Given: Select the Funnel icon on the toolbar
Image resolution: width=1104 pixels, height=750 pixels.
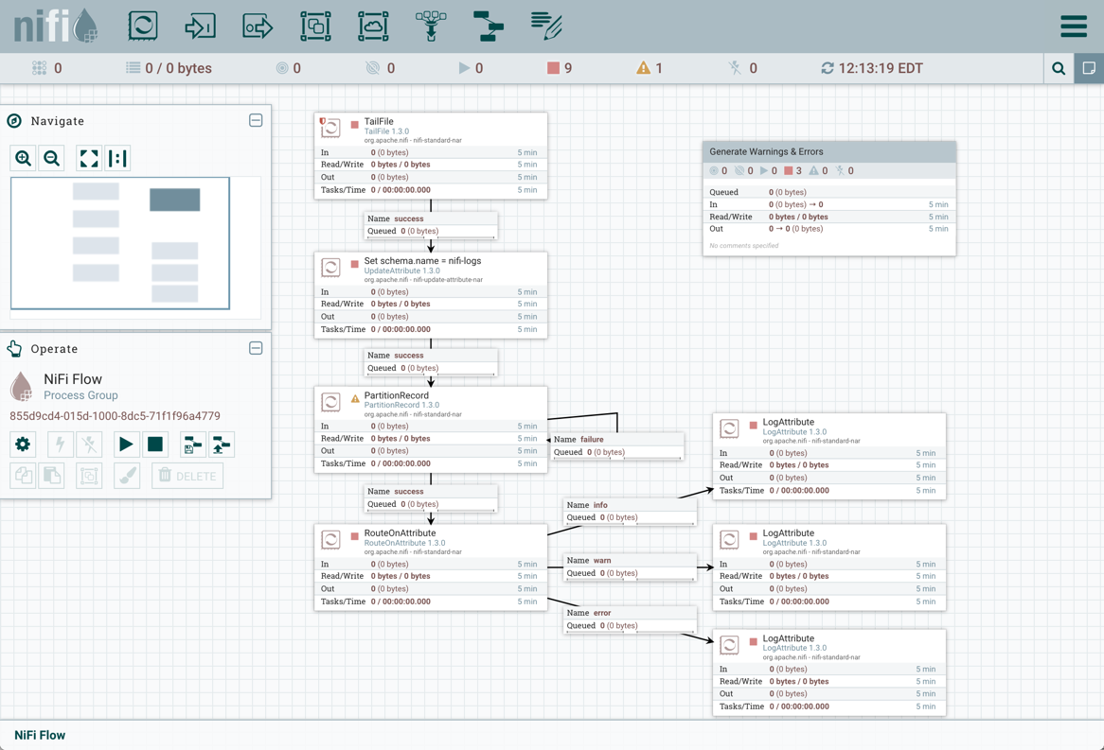Looking at the screenshot, I should point(431,26).
